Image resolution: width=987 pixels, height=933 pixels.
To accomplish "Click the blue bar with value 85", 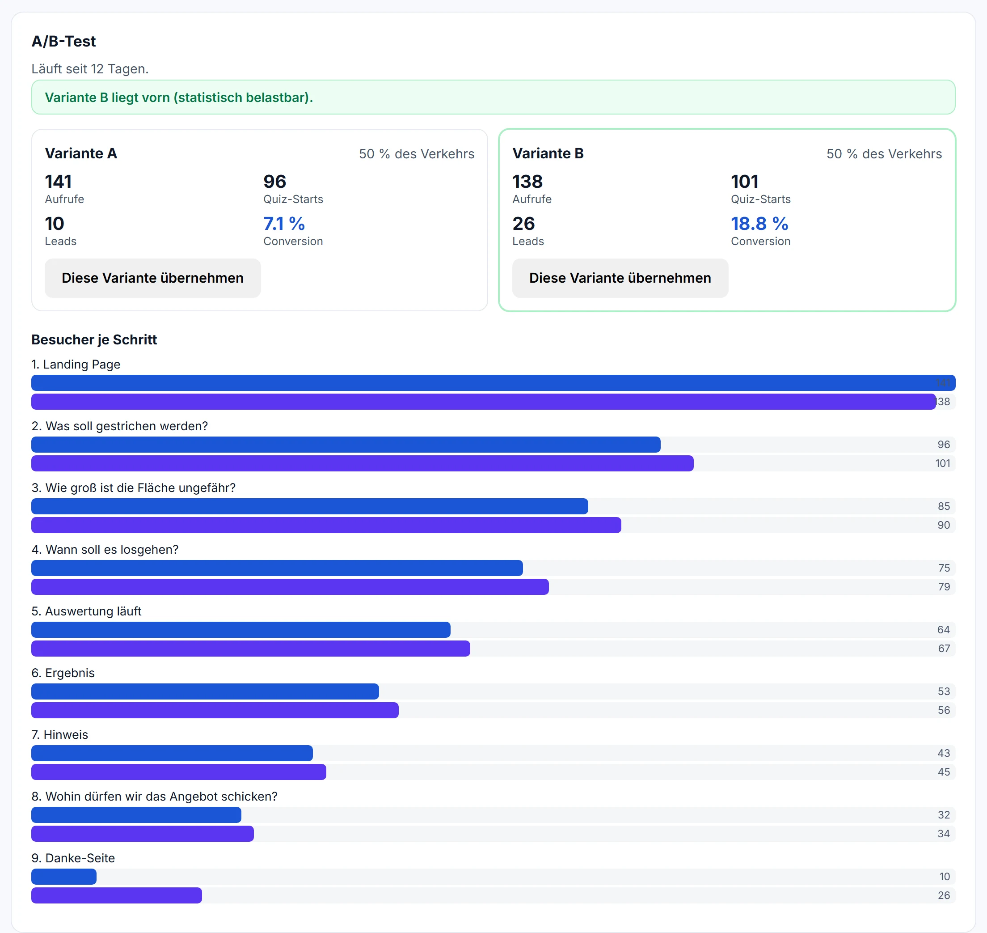I will point(310,506).
